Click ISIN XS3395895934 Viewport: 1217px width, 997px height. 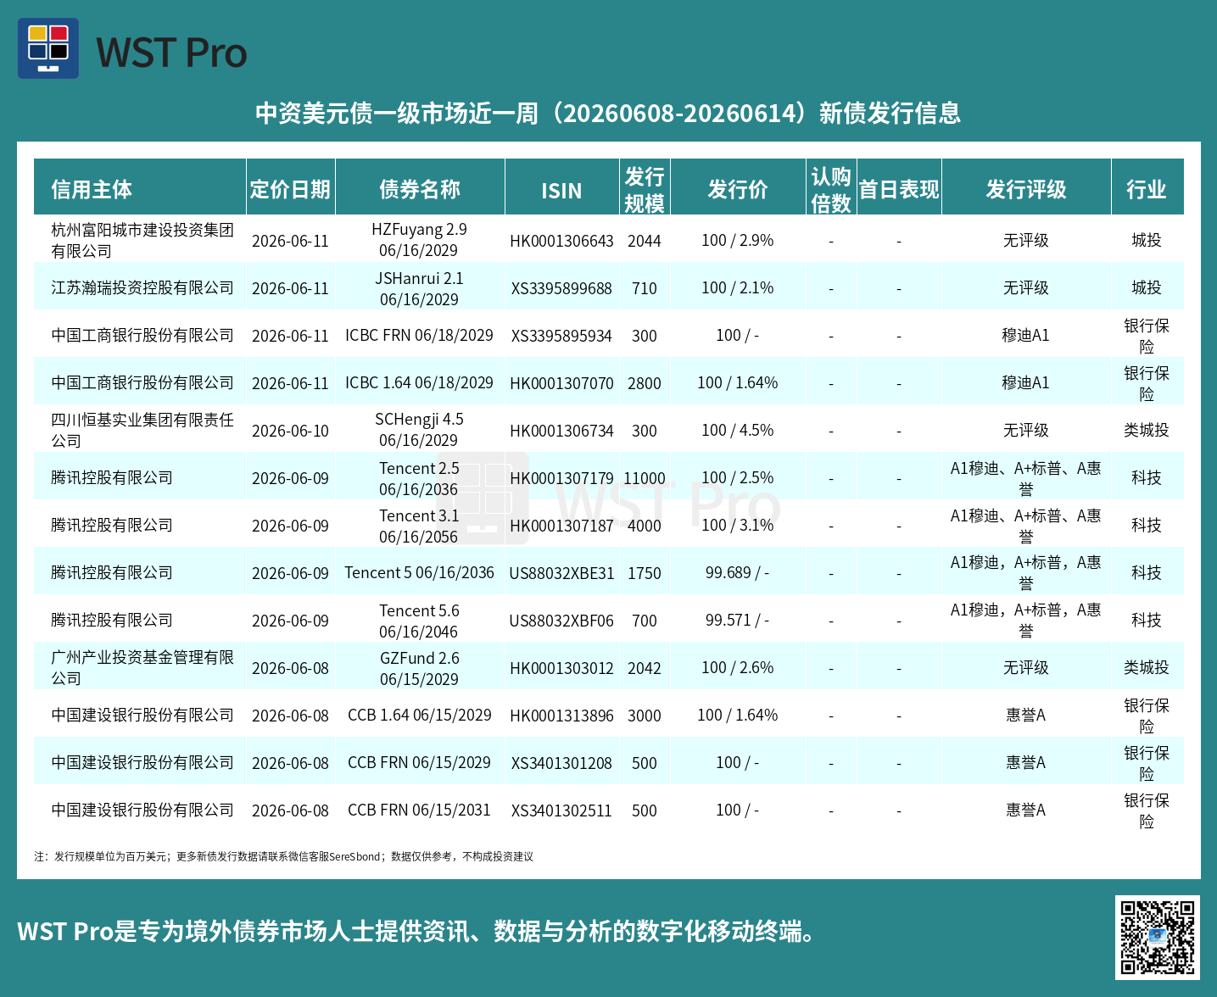pos(561,337)
